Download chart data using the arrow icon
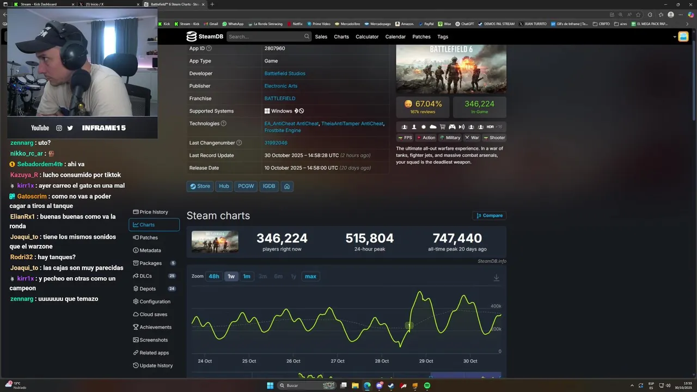The height and width of the screenshot is (392, 697). [x=496, y=278]
